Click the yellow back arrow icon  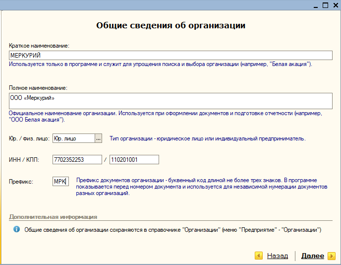coord(259,256)
